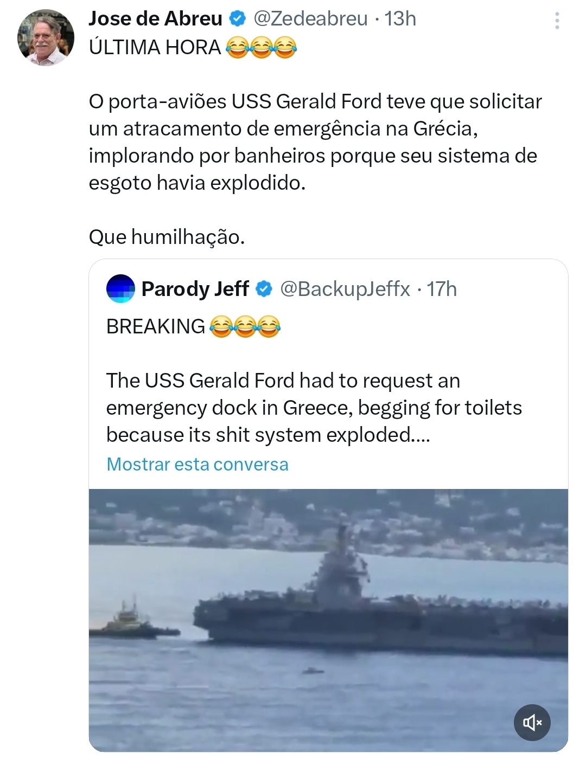Open the @Zedeabreu handle

(311, 19)
